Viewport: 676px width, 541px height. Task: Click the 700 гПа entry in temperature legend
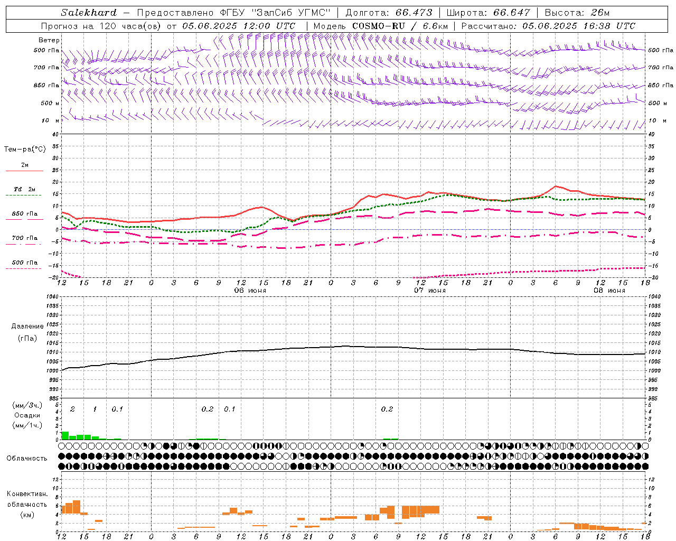point(25,238)
